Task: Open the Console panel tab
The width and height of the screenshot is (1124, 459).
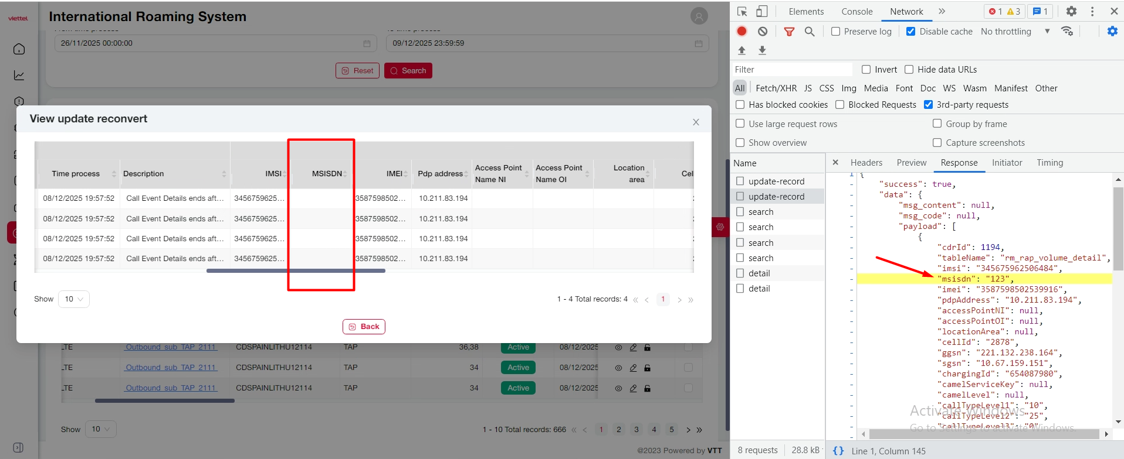Action: coord(856,12)
